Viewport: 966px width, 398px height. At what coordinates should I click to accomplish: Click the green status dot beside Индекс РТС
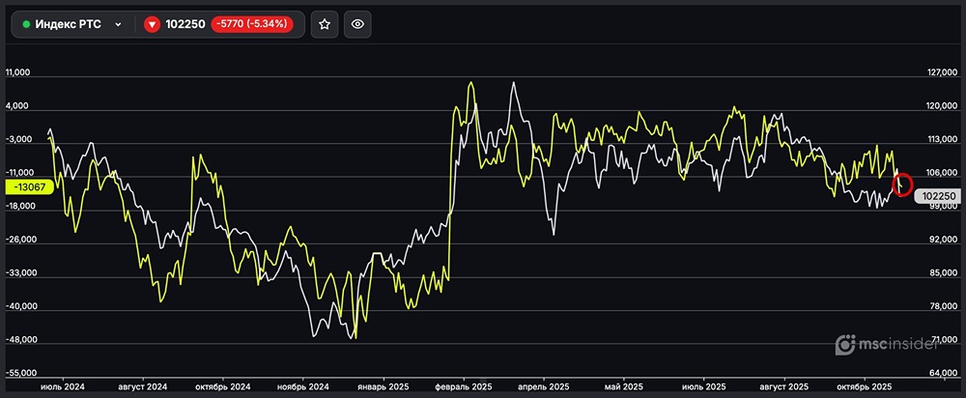point(26,25)
